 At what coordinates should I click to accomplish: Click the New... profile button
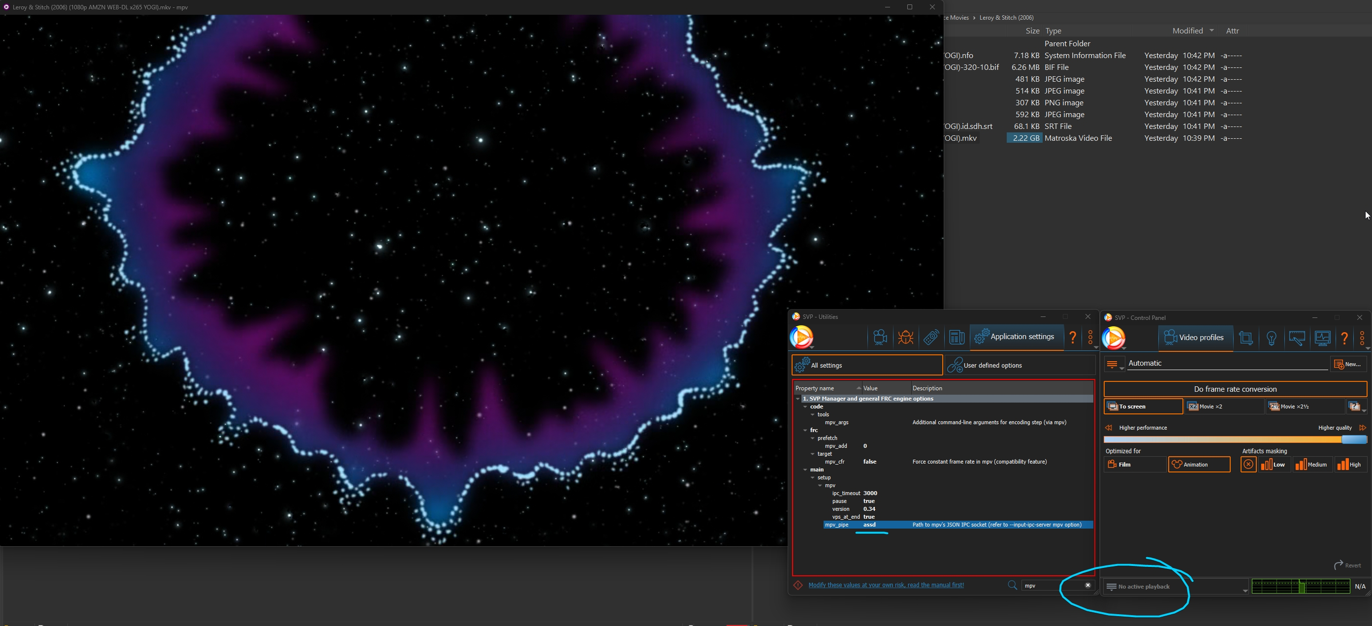click(1348, 364)
